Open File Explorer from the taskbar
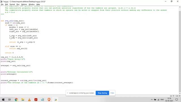 [23, 99]
